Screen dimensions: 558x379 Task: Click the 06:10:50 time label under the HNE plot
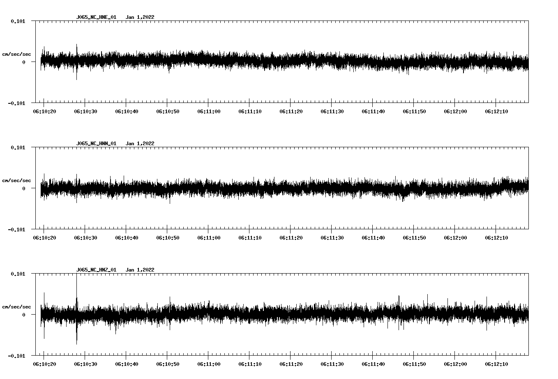tap(168, 112)
